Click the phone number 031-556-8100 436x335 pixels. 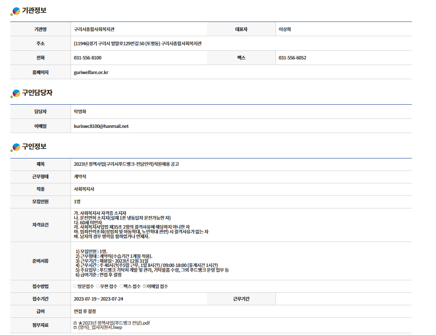[x=87, y=58]
